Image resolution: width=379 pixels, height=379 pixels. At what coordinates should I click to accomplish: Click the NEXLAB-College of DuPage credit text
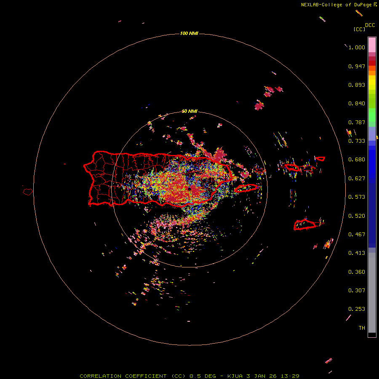[x=336, y=5]
